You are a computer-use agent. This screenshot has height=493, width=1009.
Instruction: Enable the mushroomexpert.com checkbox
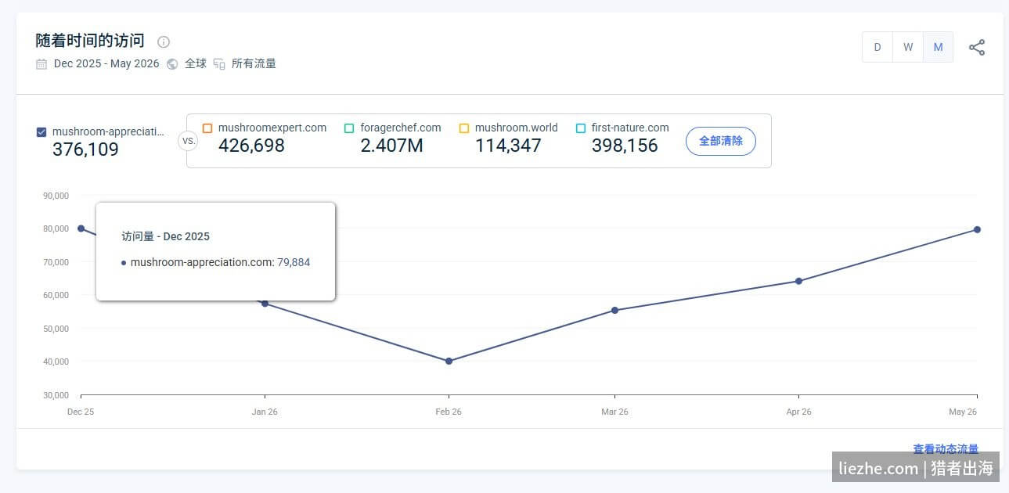207,128
